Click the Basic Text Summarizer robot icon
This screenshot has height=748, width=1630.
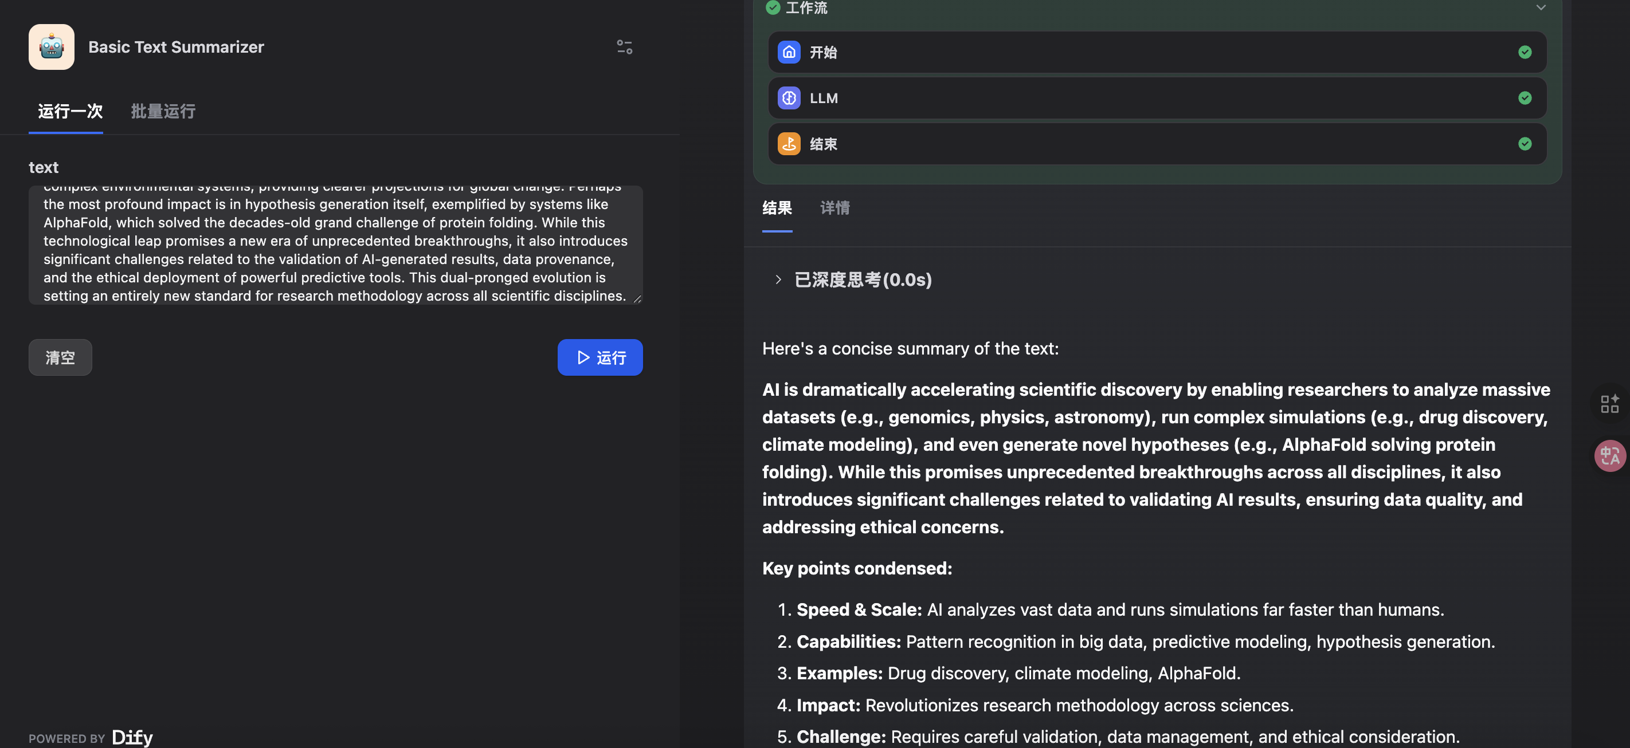51,47
